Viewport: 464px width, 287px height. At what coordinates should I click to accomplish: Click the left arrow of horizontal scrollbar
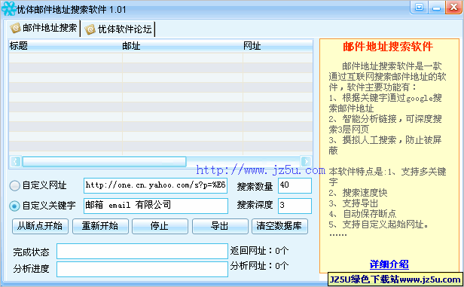click(15, 161)
